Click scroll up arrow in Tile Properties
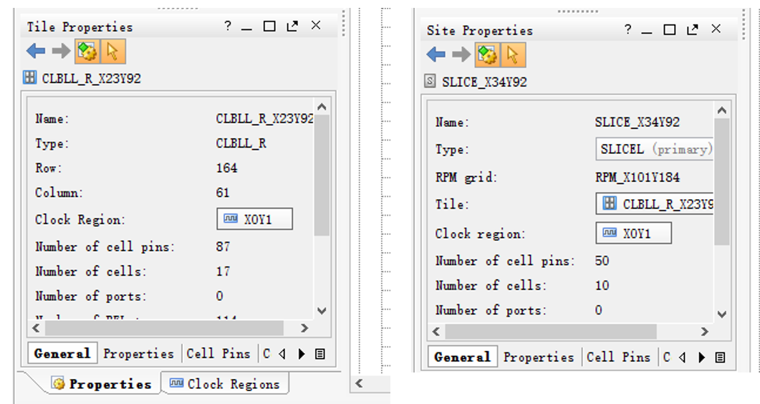Viewport: 760px width, 404px height. [322, 107]
